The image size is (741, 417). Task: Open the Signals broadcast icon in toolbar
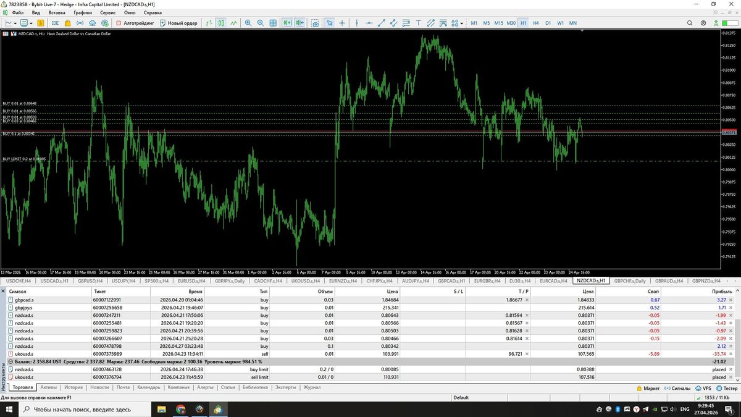tap(81, 23)
